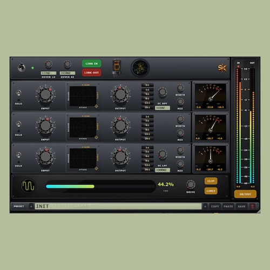This screenshot has height=270, width=270.
Task: Toggle the red LINK OUT button
Action: pos(92,72)
